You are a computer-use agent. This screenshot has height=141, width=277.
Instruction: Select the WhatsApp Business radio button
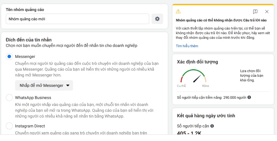[x=9, y=98]
